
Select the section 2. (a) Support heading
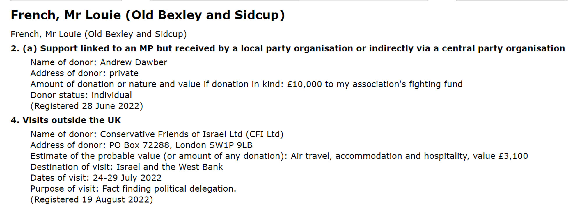pyautogui.click(x=288, y=48)
